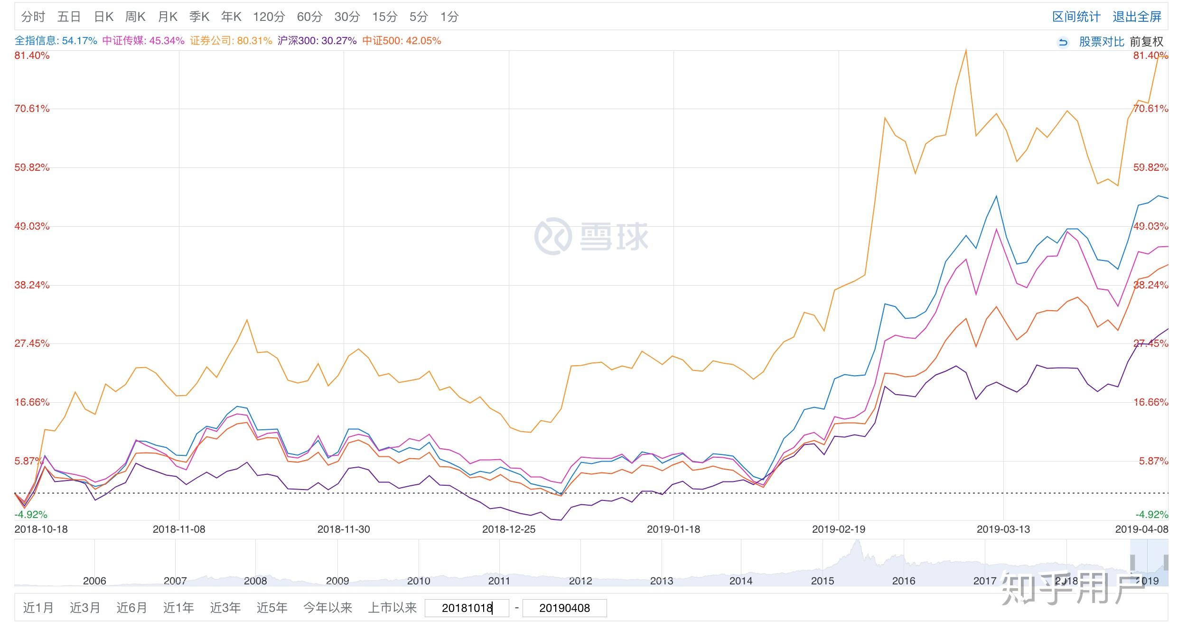
Task: Click 2015 on the overview timeline
Action: click(823, 581)
